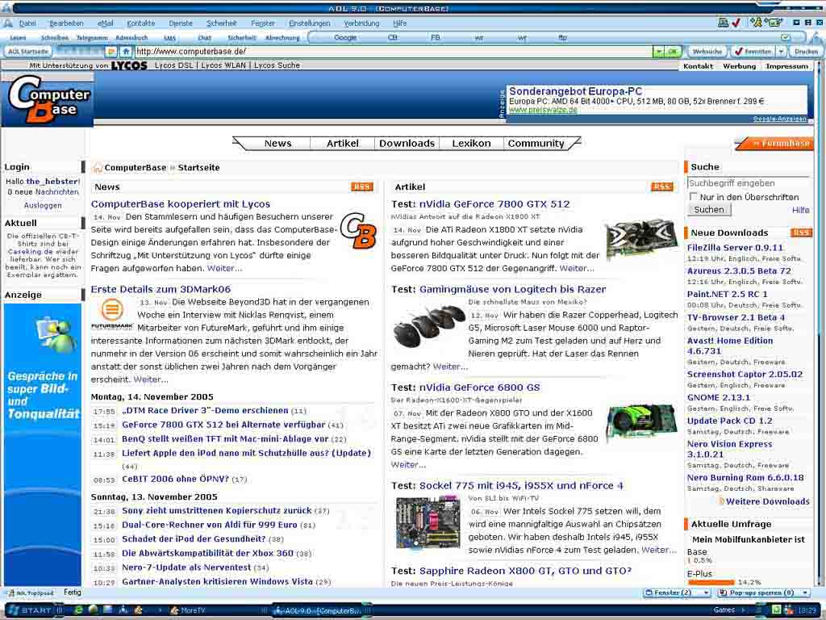Open the 'Erste Details zum 3DMark06' headline
Image resolution: width=826 pixels, height=620 pixels.
(161, 290)
